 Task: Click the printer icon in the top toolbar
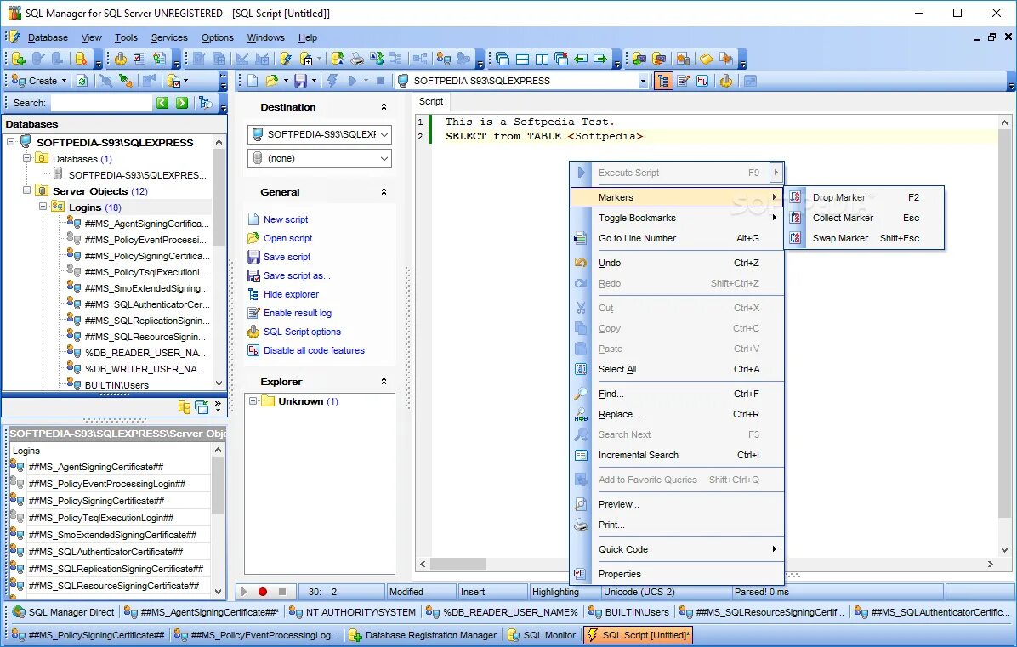coord(357,59)
